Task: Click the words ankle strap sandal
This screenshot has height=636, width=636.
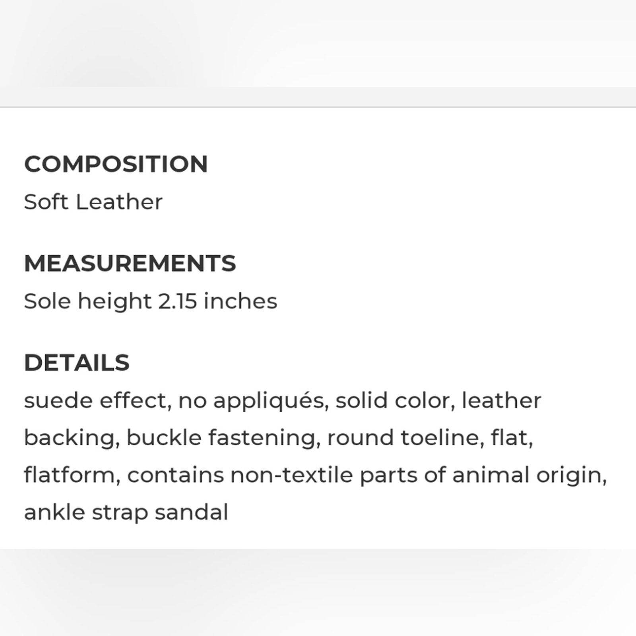Action: (126, 512)
